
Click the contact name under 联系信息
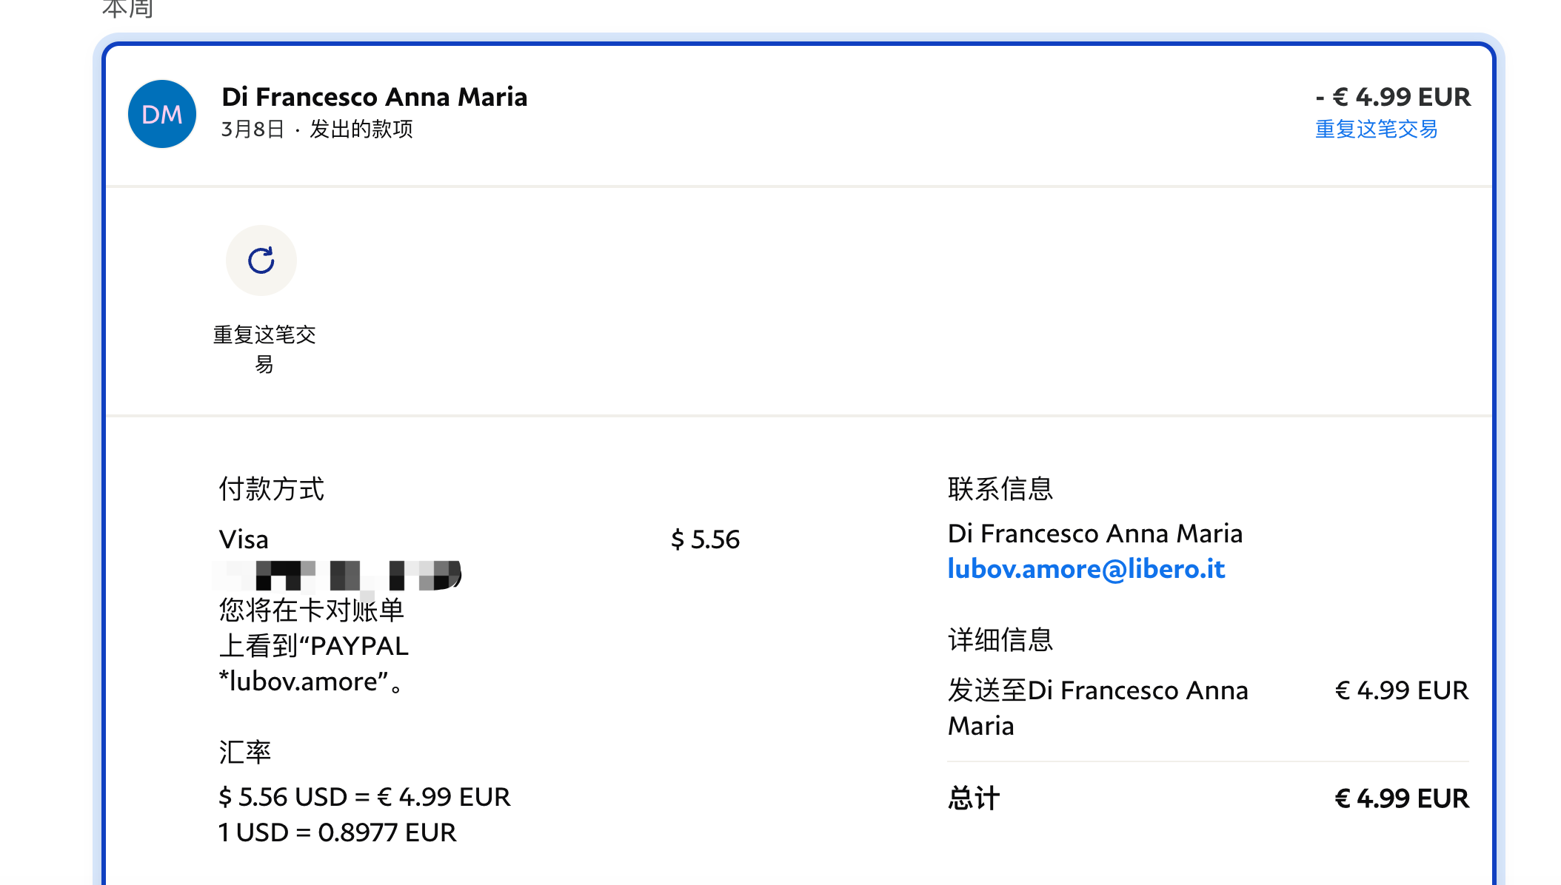point(1094,534)
